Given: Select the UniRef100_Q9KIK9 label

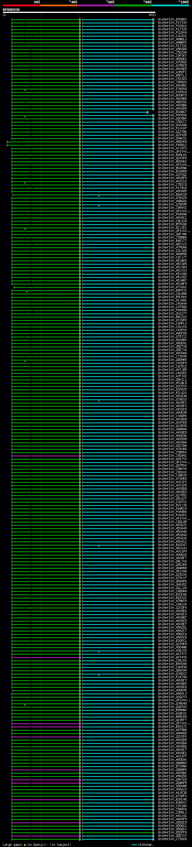Looking at the screenshot, I should point(172,779).
